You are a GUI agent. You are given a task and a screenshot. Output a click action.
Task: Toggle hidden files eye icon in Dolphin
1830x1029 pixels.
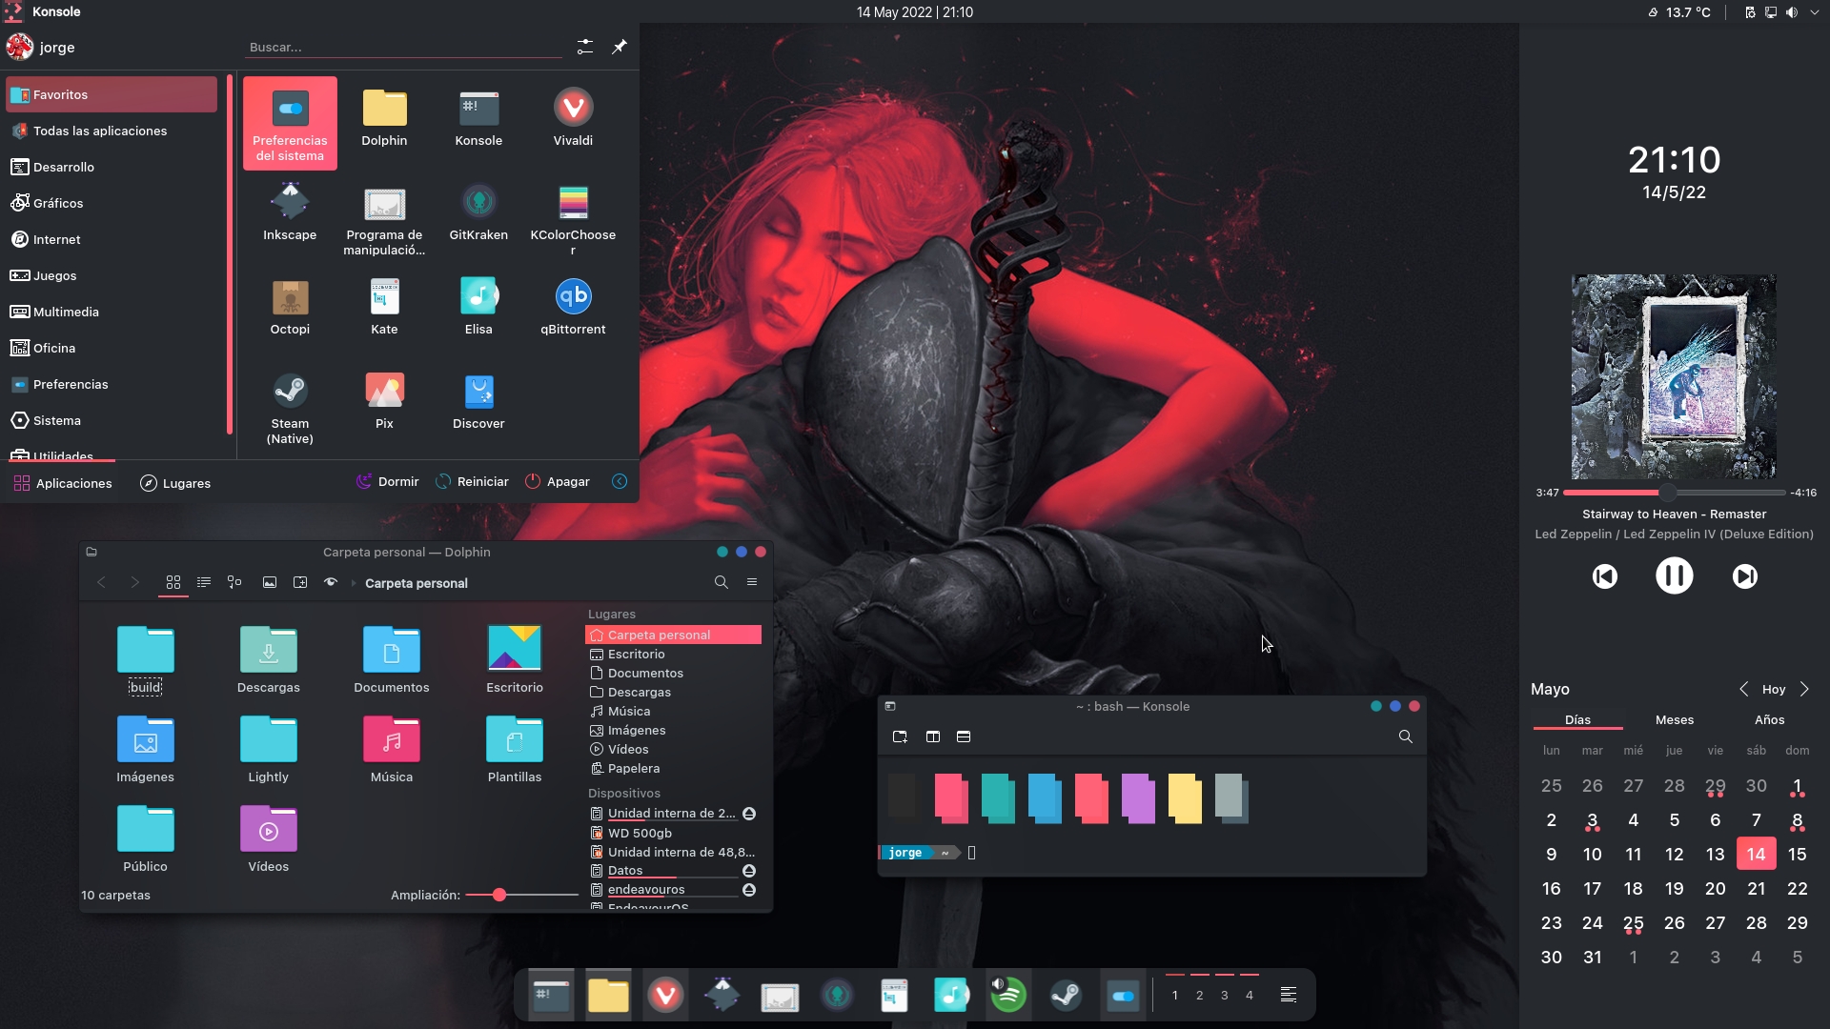331,582
